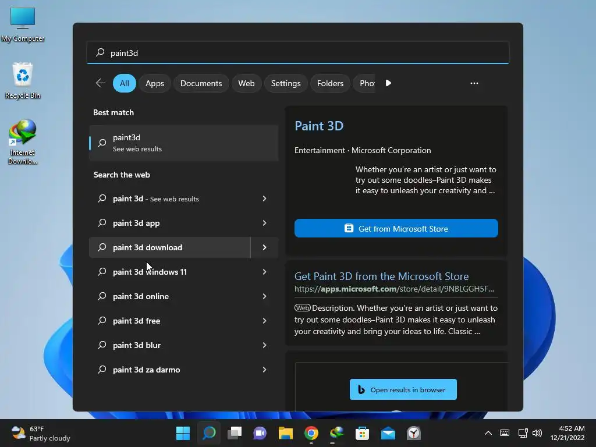Open the Recycle Bin desktop icon
The image size is (596, 447).
23,81
